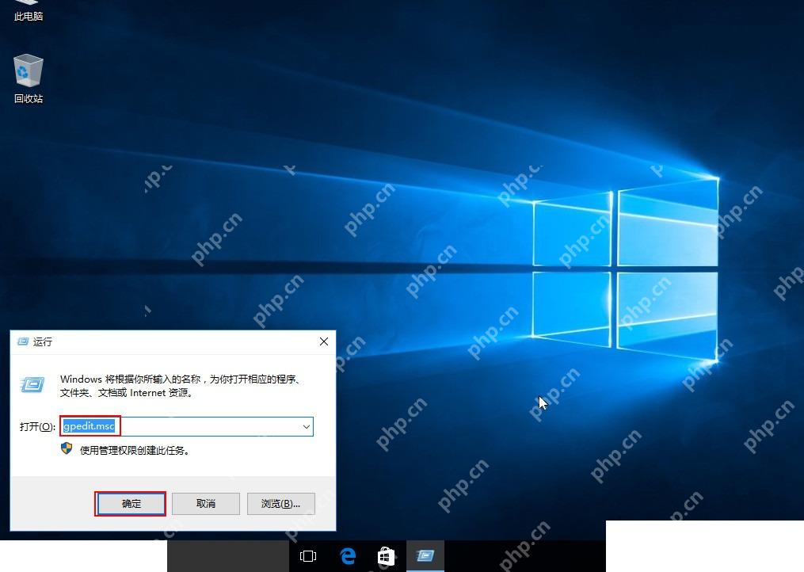Confirm with the 确定 button

tap(131, 504)
